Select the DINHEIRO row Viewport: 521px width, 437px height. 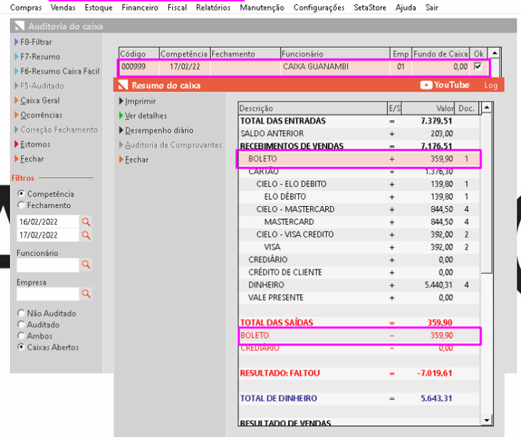coord(359,285)
